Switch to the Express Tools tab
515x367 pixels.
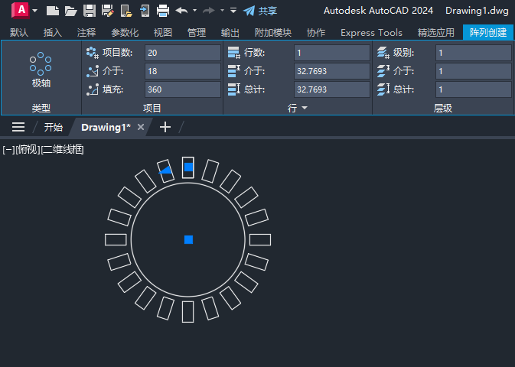click(x=370, y=32)
